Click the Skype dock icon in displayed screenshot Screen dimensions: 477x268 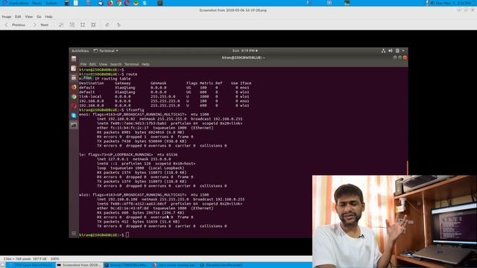click(x=74, y=115)
